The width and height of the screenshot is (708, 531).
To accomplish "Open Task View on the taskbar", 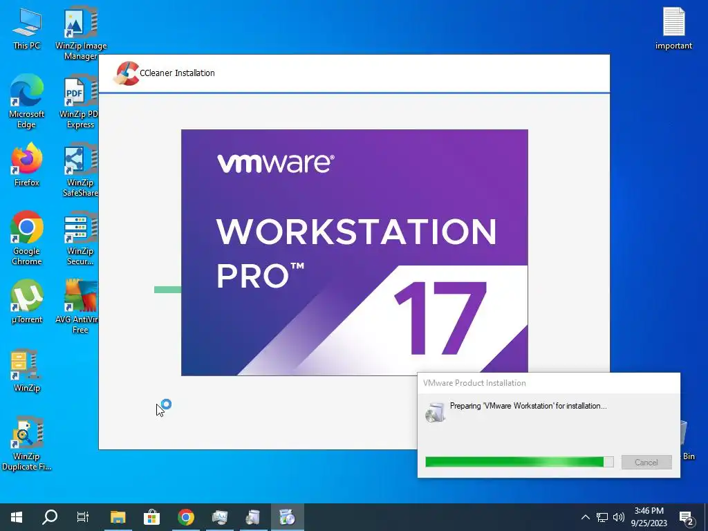I will (x=83, y=517).
